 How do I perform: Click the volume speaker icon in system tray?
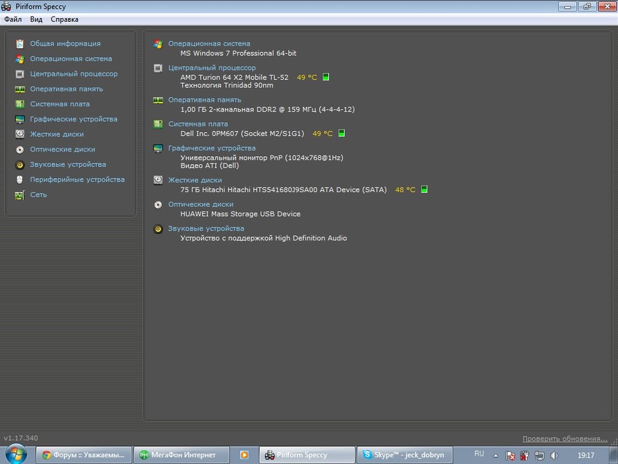(554, 456)
